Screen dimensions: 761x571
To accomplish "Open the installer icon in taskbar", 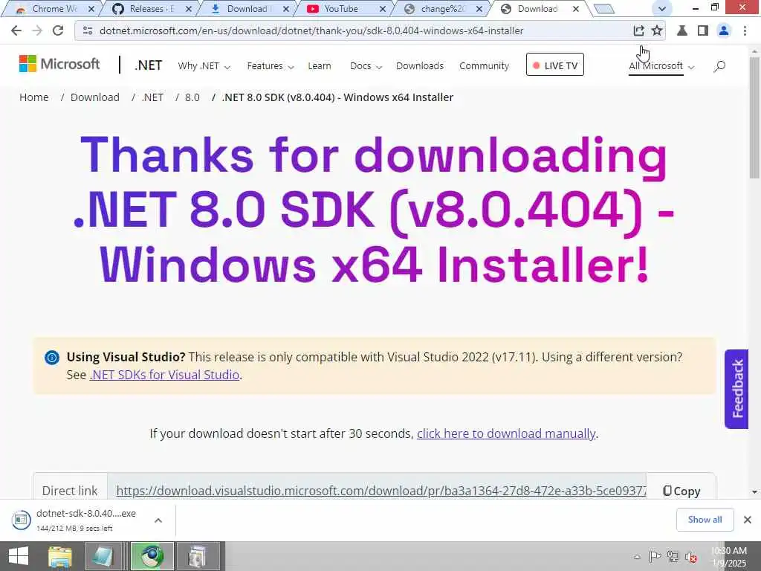I will [x=198, y=556].
